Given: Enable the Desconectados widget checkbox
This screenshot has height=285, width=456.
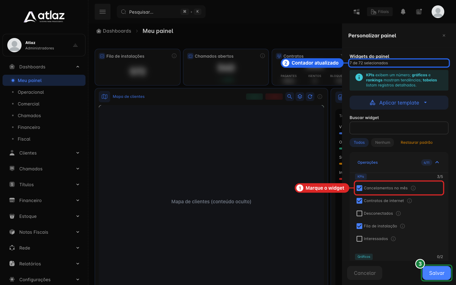Looking at the screenshot, I should pos(359,213).
